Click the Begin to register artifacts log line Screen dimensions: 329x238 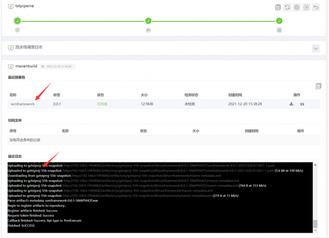point(37,206)
